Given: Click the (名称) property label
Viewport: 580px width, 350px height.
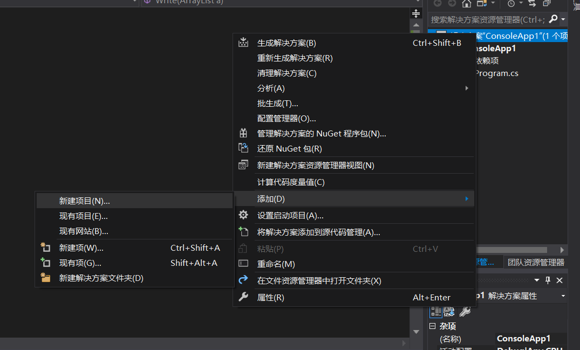Looking at the screenshot, I should pos(450,339).
